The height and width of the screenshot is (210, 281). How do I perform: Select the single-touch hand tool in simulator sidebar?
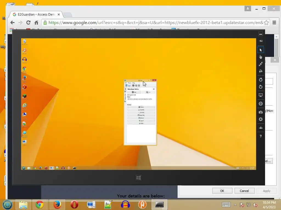tap(261, 57)
